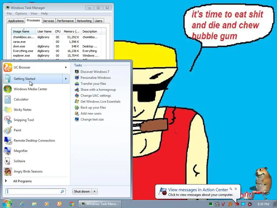The image size is (277, 208).
Task: Open Back up your files
Action: coord(90,108)
